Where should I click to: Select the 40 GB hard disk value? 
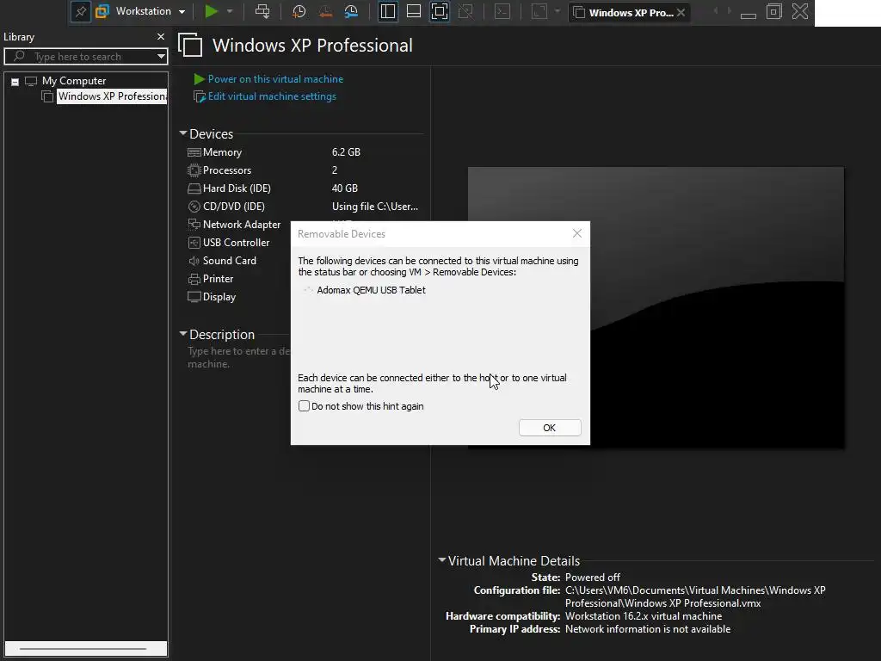tap(344, 188)
